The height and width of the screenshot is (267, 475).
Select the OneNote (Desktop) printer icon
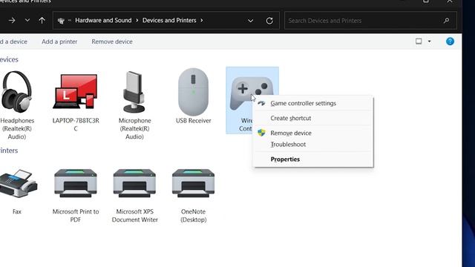[x=193, y=183]
